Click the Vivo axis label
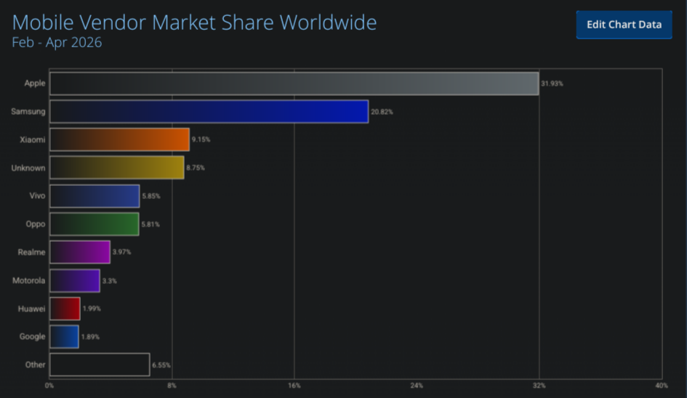This screenshot has width=687, height=398. 37,195
